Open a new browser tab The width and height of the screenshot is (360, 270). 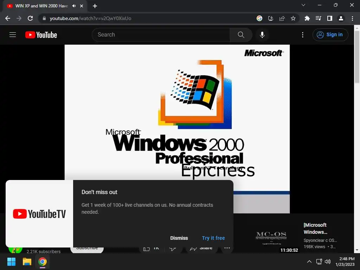click(95, 6)
